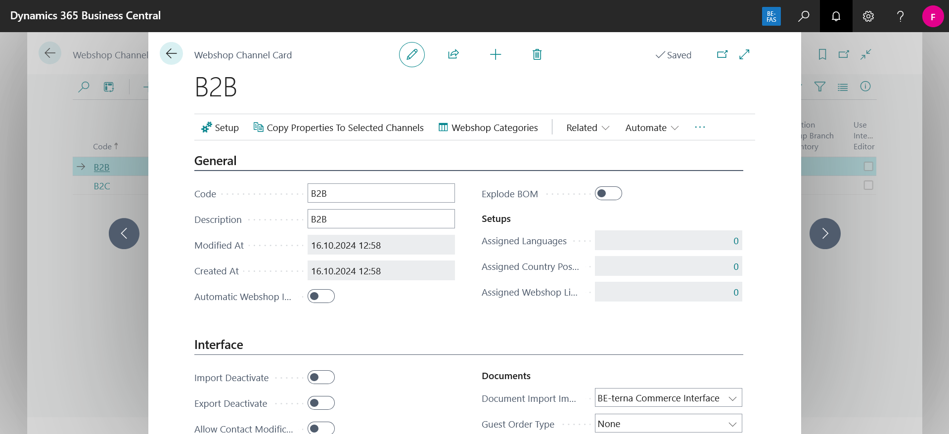
Task: Go back from the Webshop Channels list
Action: pyautogui.click(x=50, y=53)
